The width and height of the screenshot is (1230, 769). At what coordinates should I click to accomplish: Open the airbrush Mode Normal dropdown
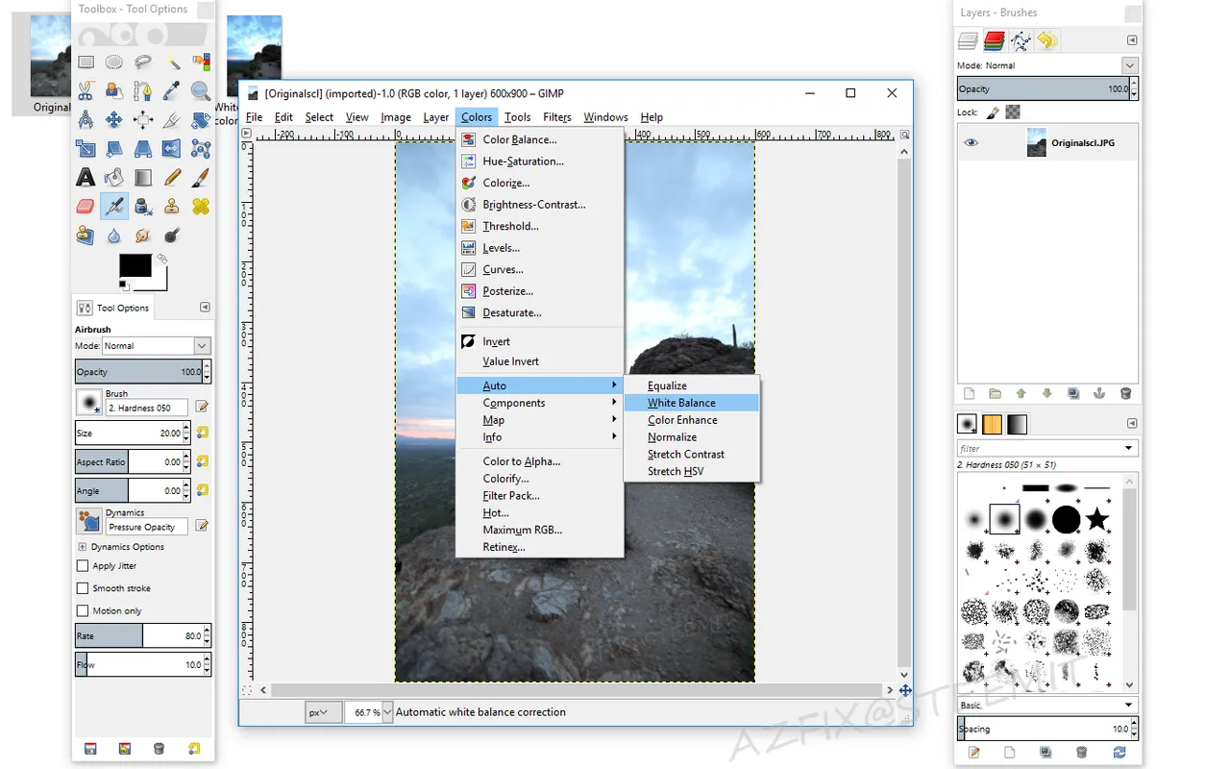pos(157,346)
